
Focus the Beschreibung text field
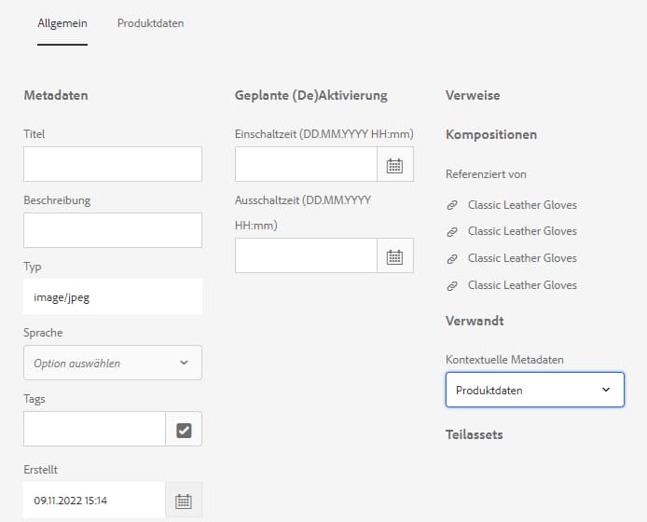(x=113, y=230)
